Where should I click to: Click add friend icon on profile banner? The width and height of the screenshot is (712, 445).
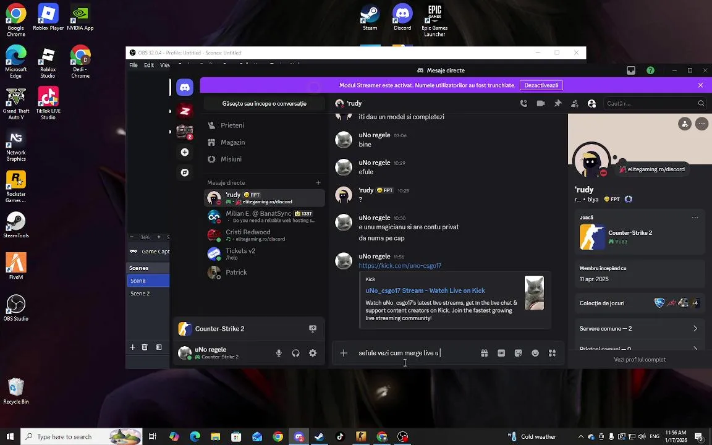click(685, 124)
